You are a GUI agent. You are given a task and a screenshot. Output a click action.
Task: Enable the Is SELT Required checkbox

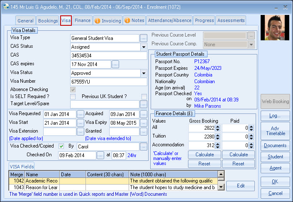(73, 97)
